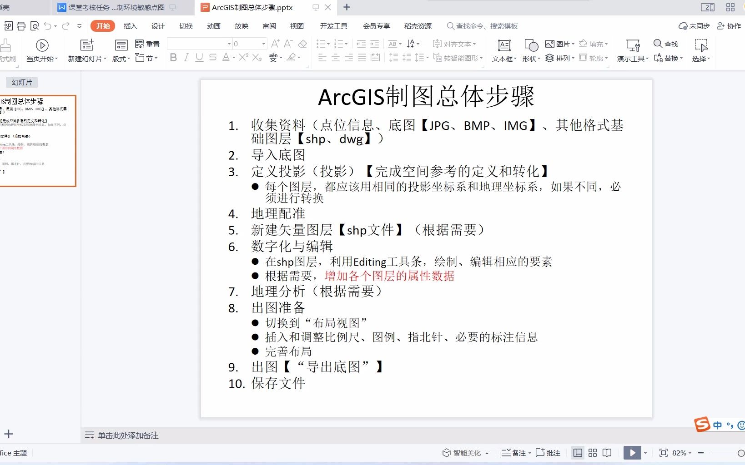
Task: Click the 重置 reset button
Action: point(147,44)
